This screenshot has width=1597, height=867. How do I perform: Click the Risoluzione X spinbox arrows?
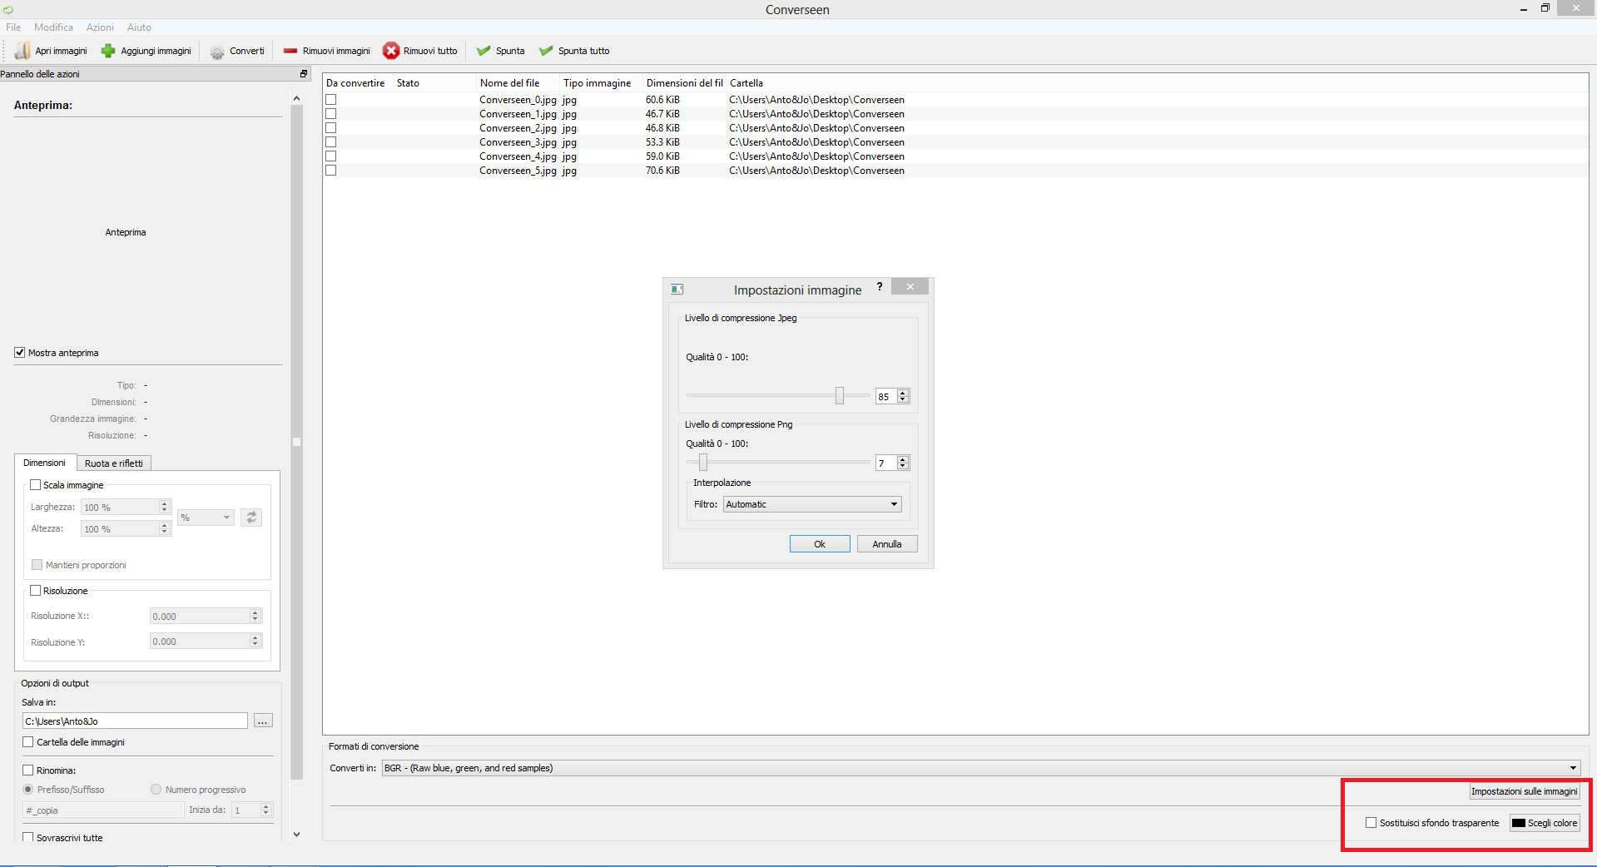(x=255, y=616)
